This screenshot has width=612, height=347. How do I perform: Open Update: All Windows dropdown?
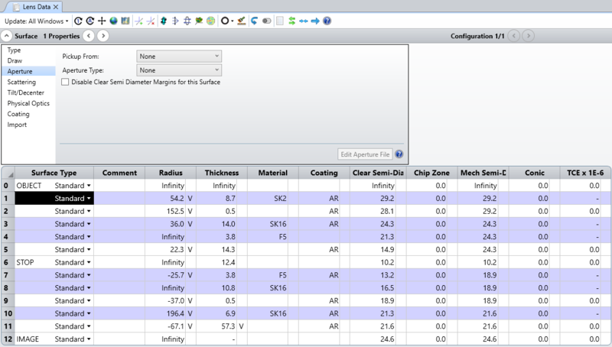coord(37,21)
